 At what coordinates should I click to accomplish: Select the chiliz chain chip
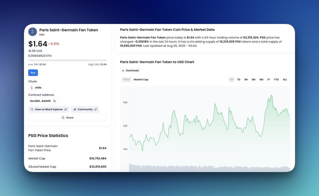(x=36, y=88)
